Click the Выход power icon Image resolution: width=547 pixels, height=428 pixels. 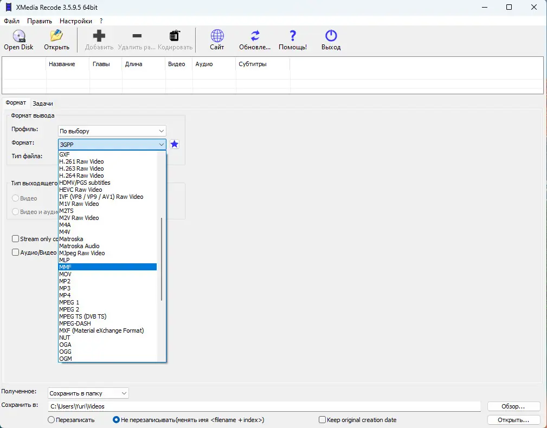click(x=331, y=36)
